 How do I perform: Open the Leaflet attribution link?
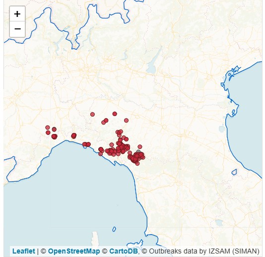[x=24, y=251]
